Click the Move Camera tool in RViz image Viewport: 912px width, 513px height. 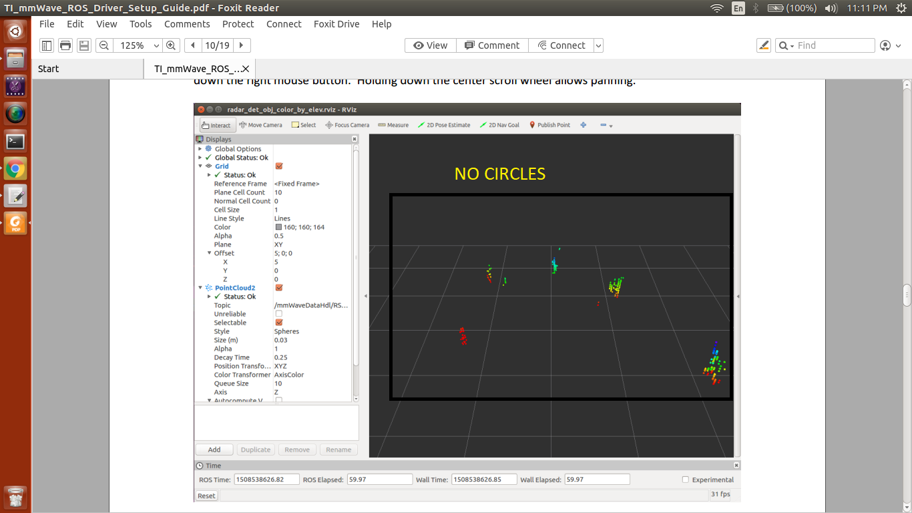pyautogui.click(x=260, y=125)
